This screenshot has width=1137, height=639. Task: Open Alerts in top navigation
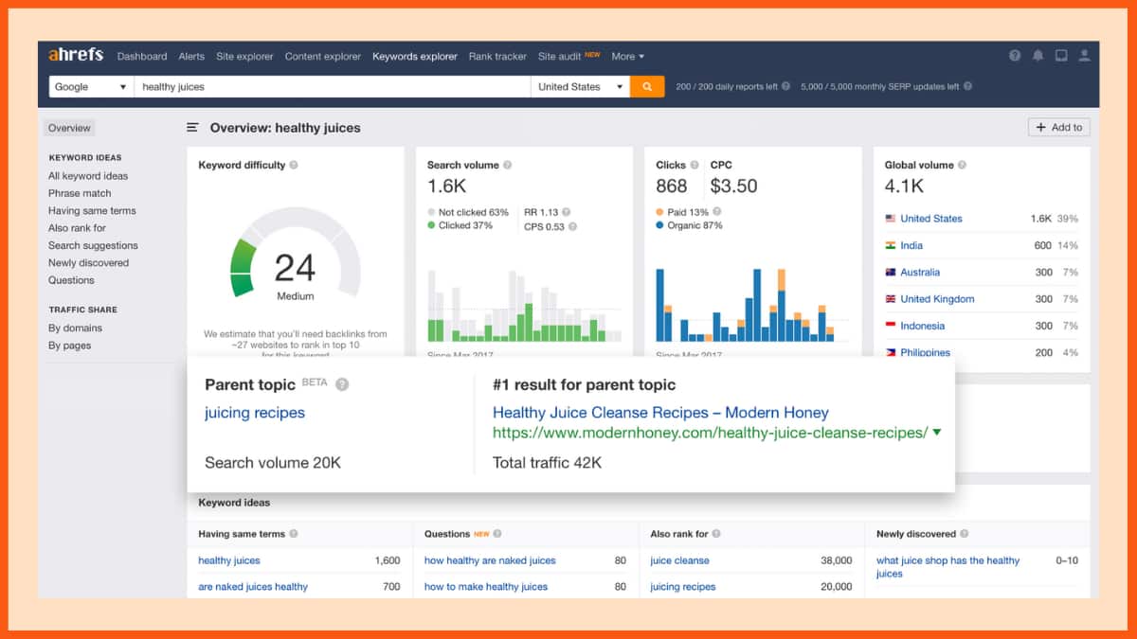point(191,56)
